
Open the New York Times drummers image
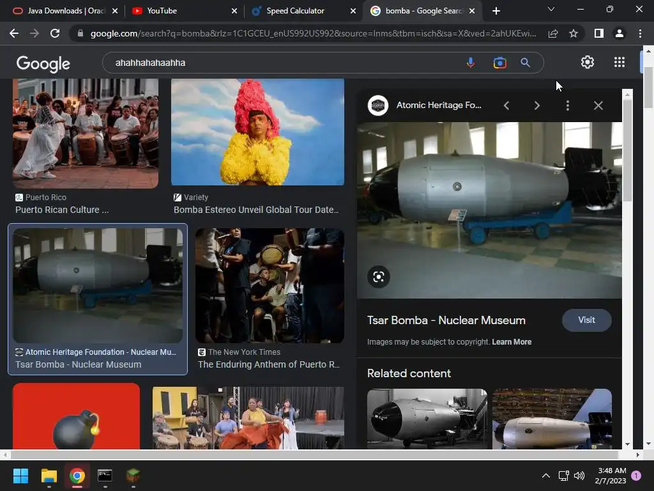point(270,286)
